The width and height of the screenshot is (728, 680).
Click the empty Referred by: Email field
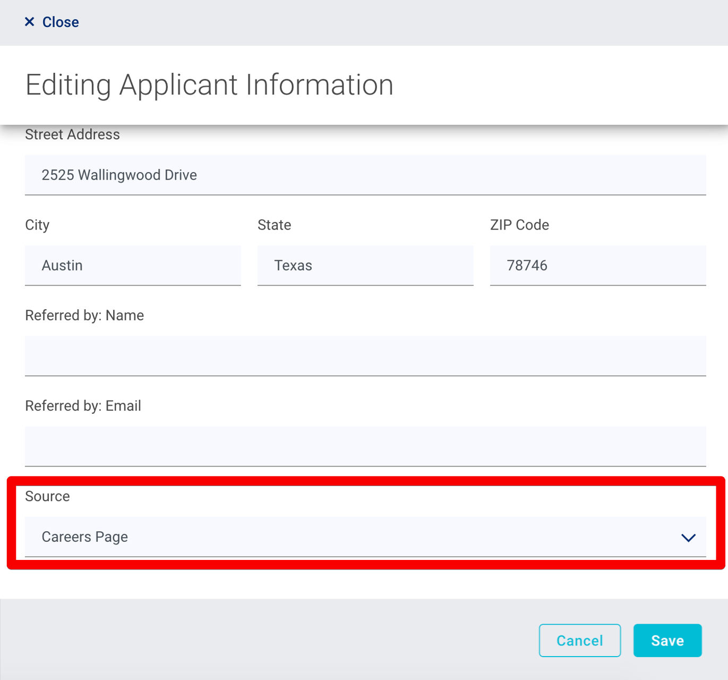tap(365, 446)
